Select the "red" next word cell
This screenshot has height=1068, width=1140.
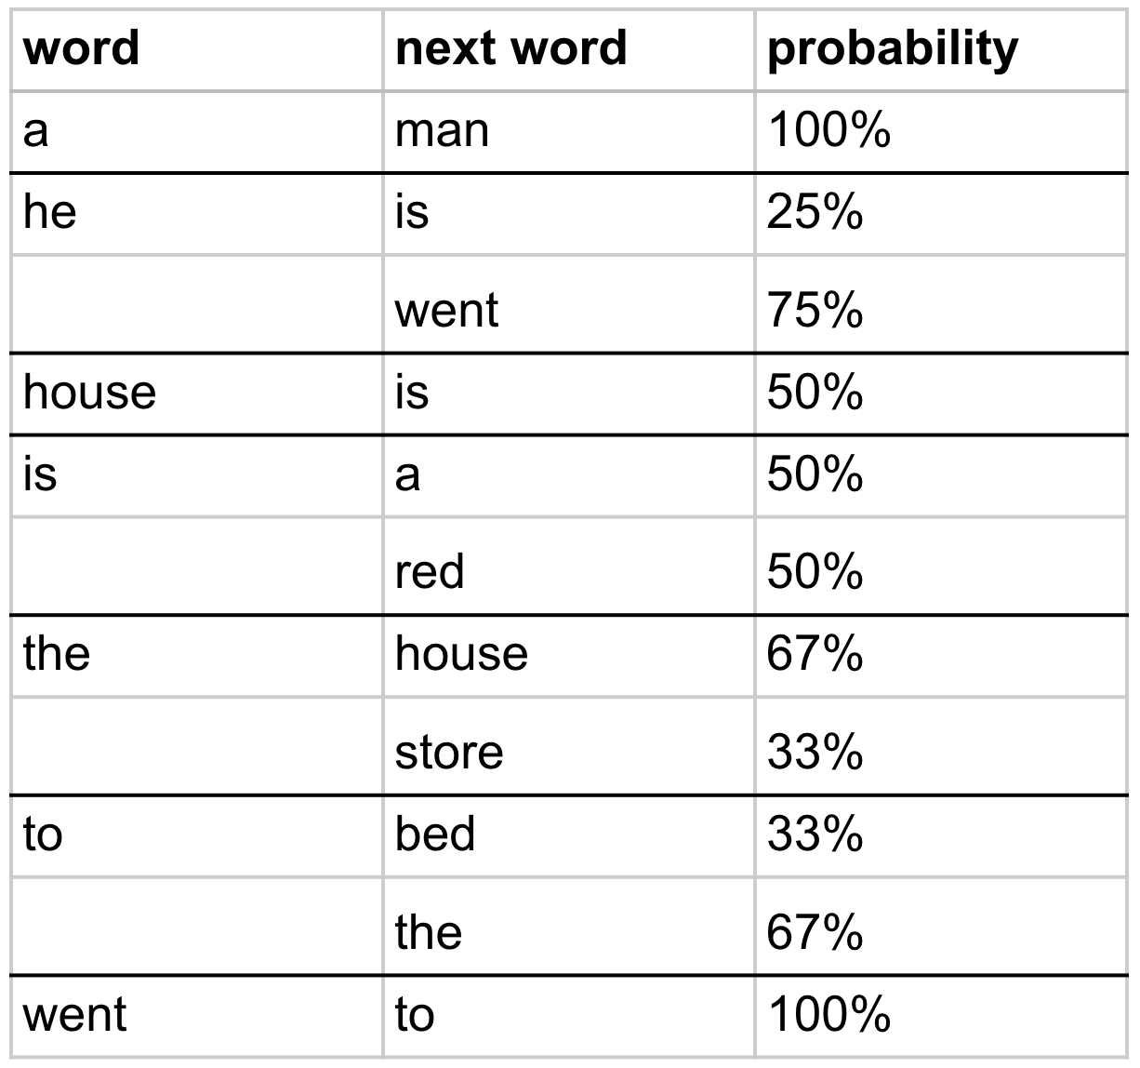[x=429, y=570]
